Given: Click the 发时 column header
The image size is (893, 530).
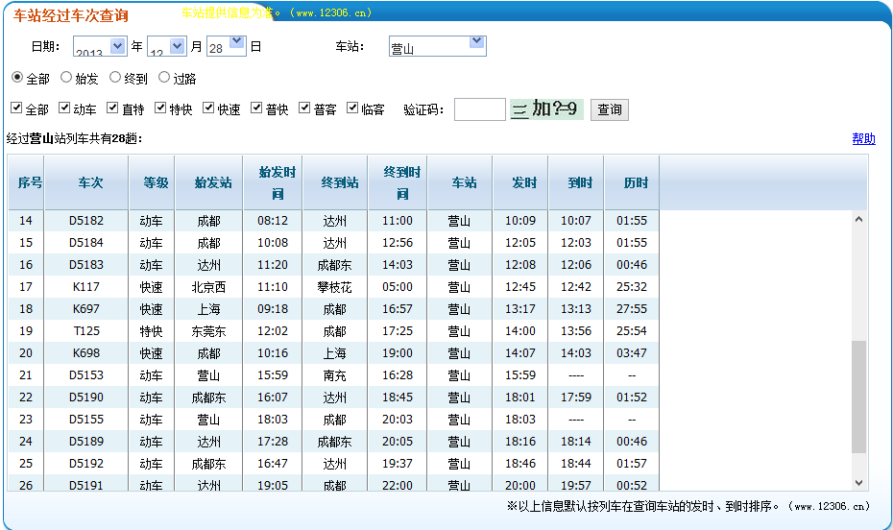Looking at the screenshot, I should click(x=524, y=182).
